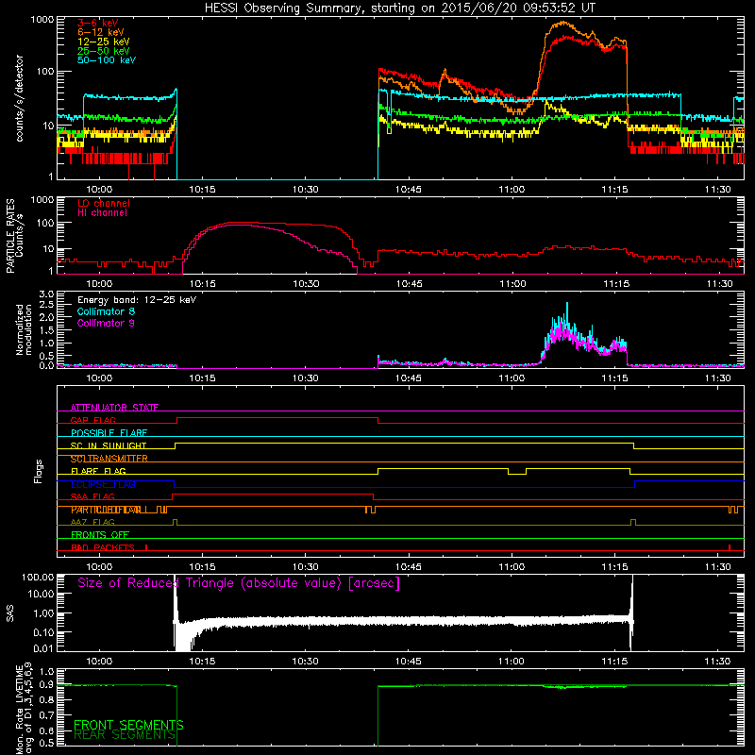Click the '10:00' tick under the count-rate panel

point(99,190)
